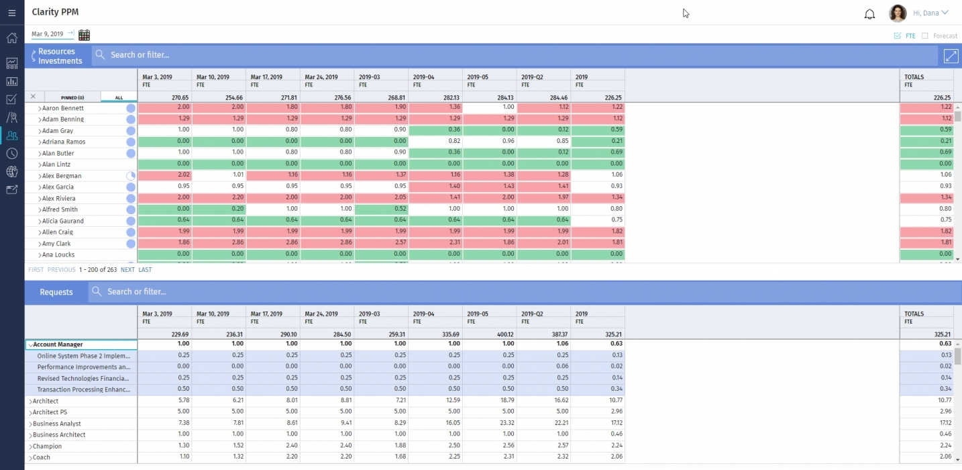The height and width of the screenshot is (470, 962).
Task: Switch from Resources to Investments view
Action: pyautogui.click(x=59, y=59)
